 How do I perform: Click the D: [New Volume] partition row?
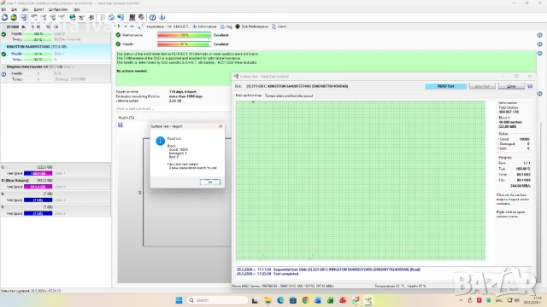click(x=56, y=184)
